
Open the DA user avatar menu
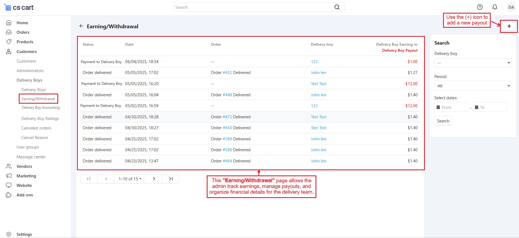point(511,7)
